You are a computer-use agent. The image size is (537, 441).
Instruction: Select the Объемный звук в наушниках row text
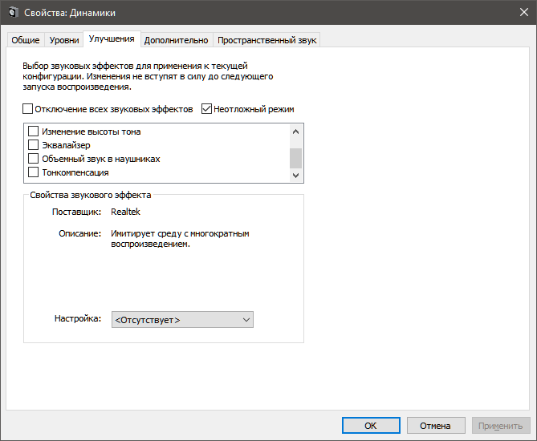tap(101, 159)
